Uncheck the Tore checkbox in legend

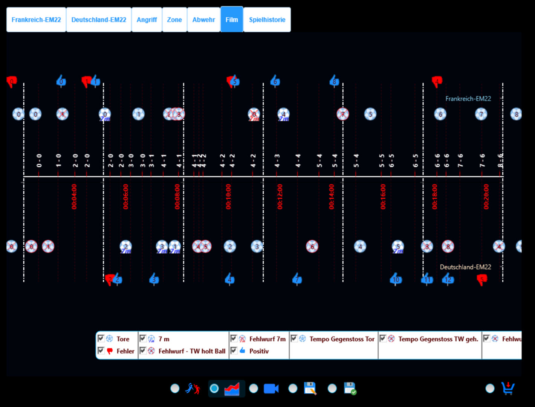coord(101,338)
